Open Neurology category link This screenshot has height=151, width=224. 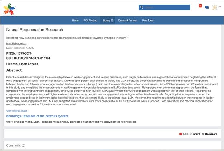point(37,116)
